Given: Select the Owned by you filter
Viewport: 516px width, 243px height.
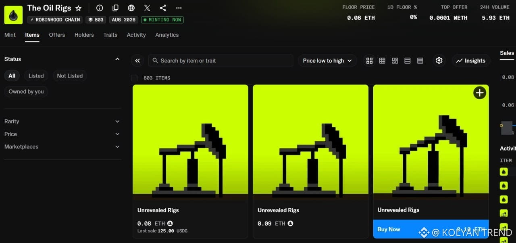Looking at the screenshot, I should click(x=26, y=92).
